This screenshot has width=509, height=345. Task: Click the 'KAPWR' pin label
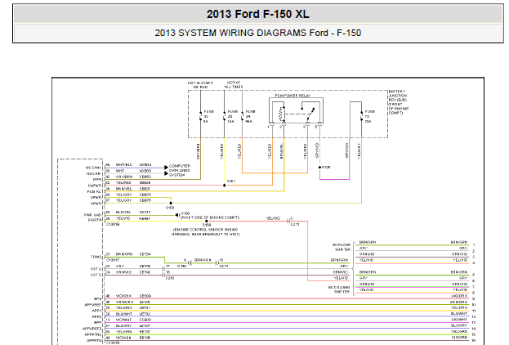[95, 186]
